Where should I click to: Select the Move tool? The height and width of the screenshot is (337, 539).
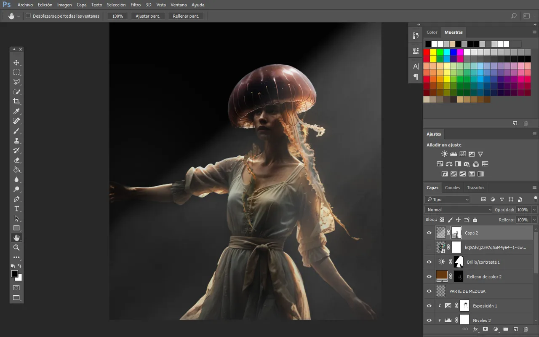coord(16,63)
